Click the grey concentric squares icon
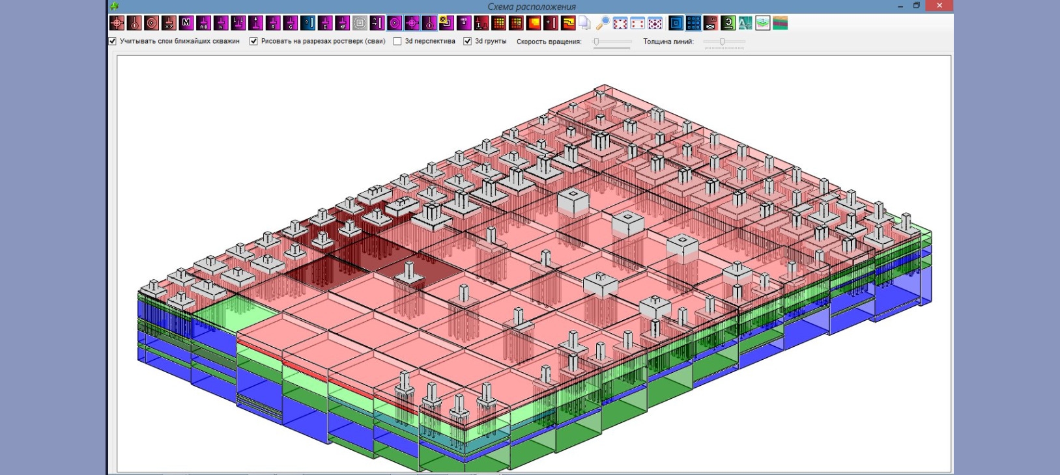The image size is (1060, 475). coord(360,23)
